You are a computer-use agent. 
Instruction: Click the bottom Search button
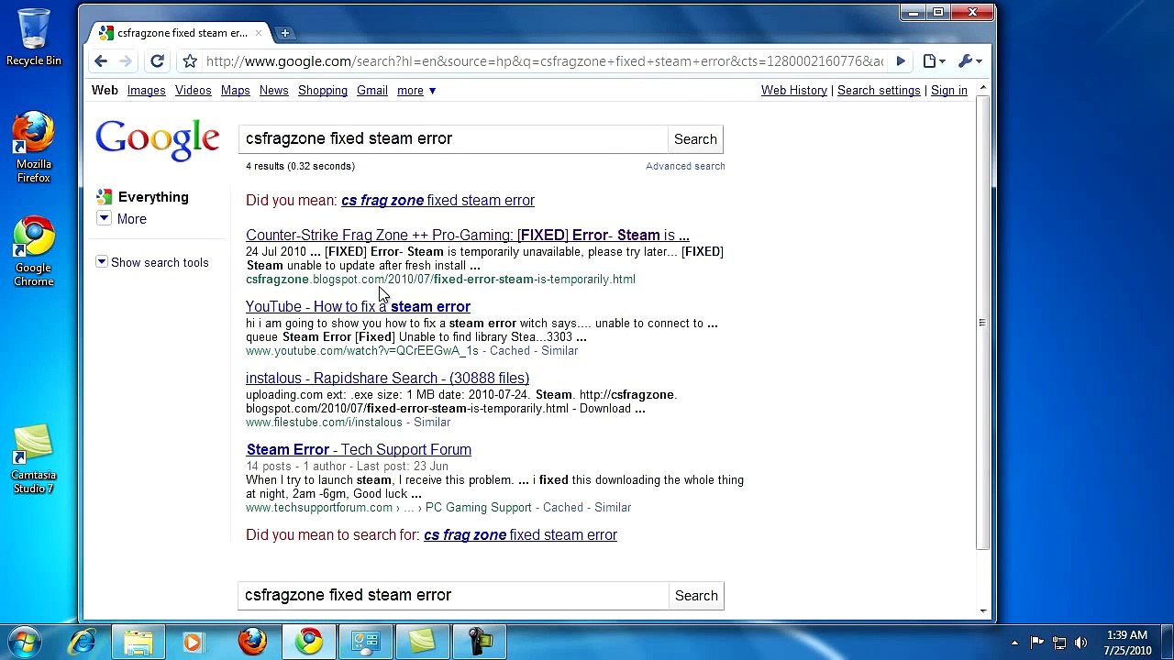coord(696,596)
